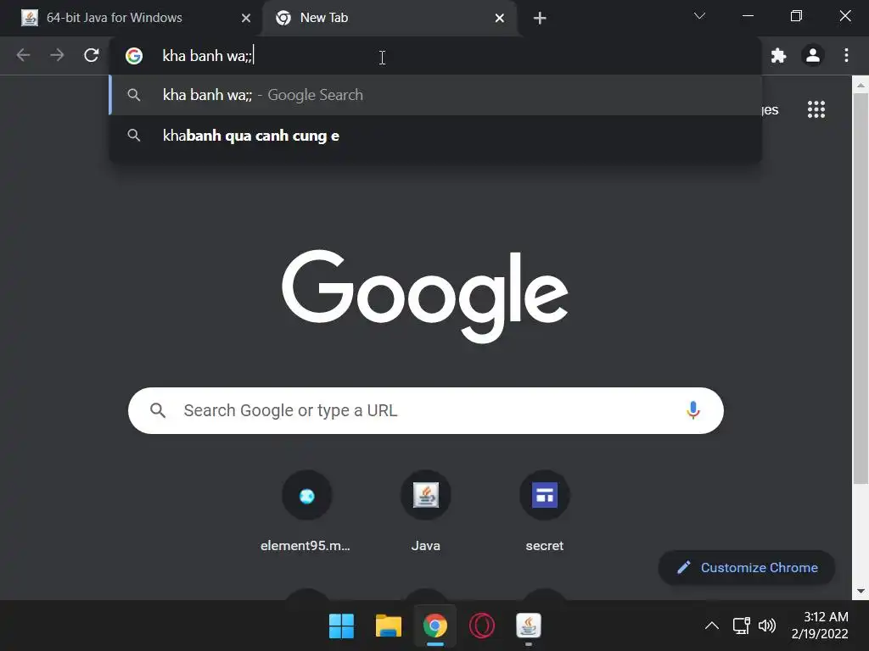Open the Chrome profile avatar
This screenshot has height=651, width=869.
[812, 55]
